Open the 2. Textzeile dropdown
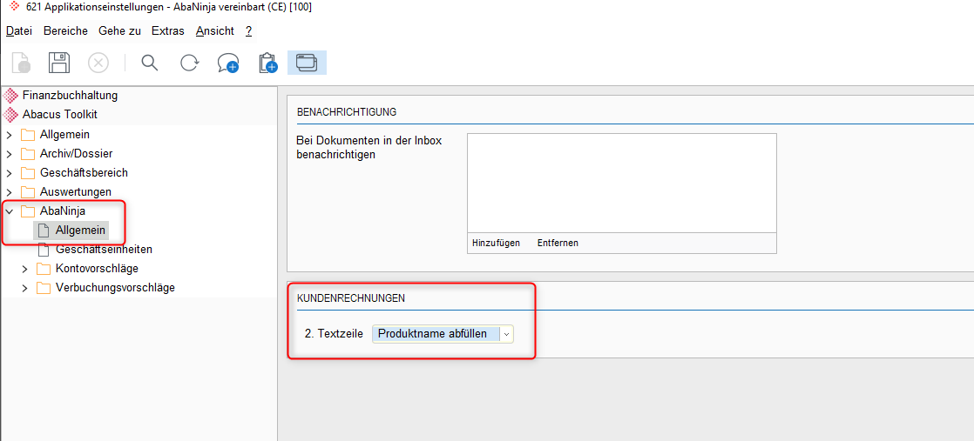This screenshot has height=441, width=974. 506,334
